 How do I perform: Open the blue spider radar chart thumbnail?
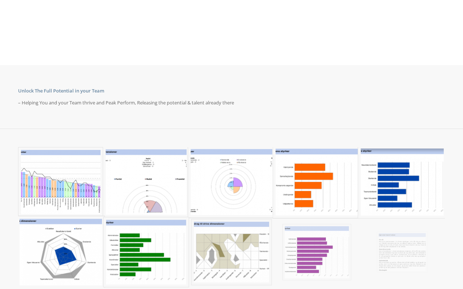pyautogui.click(x=61, y=252)
